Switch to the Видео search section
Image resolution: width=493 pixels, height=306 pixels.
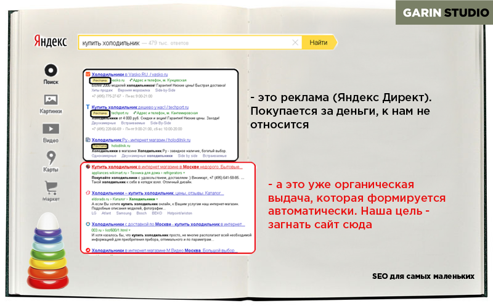pyautogui.click(x=51, y=133)
